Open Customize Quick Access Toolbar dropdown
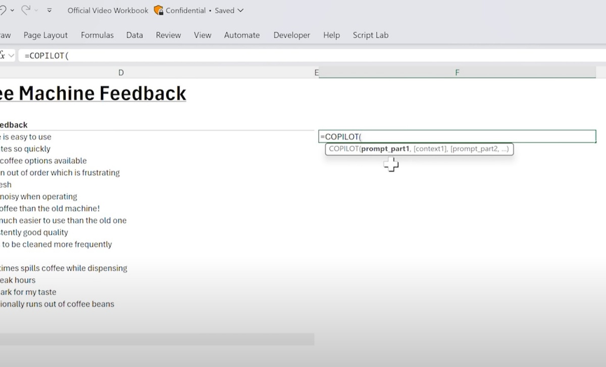The image size is (606, 367). (x=49, y=10)
